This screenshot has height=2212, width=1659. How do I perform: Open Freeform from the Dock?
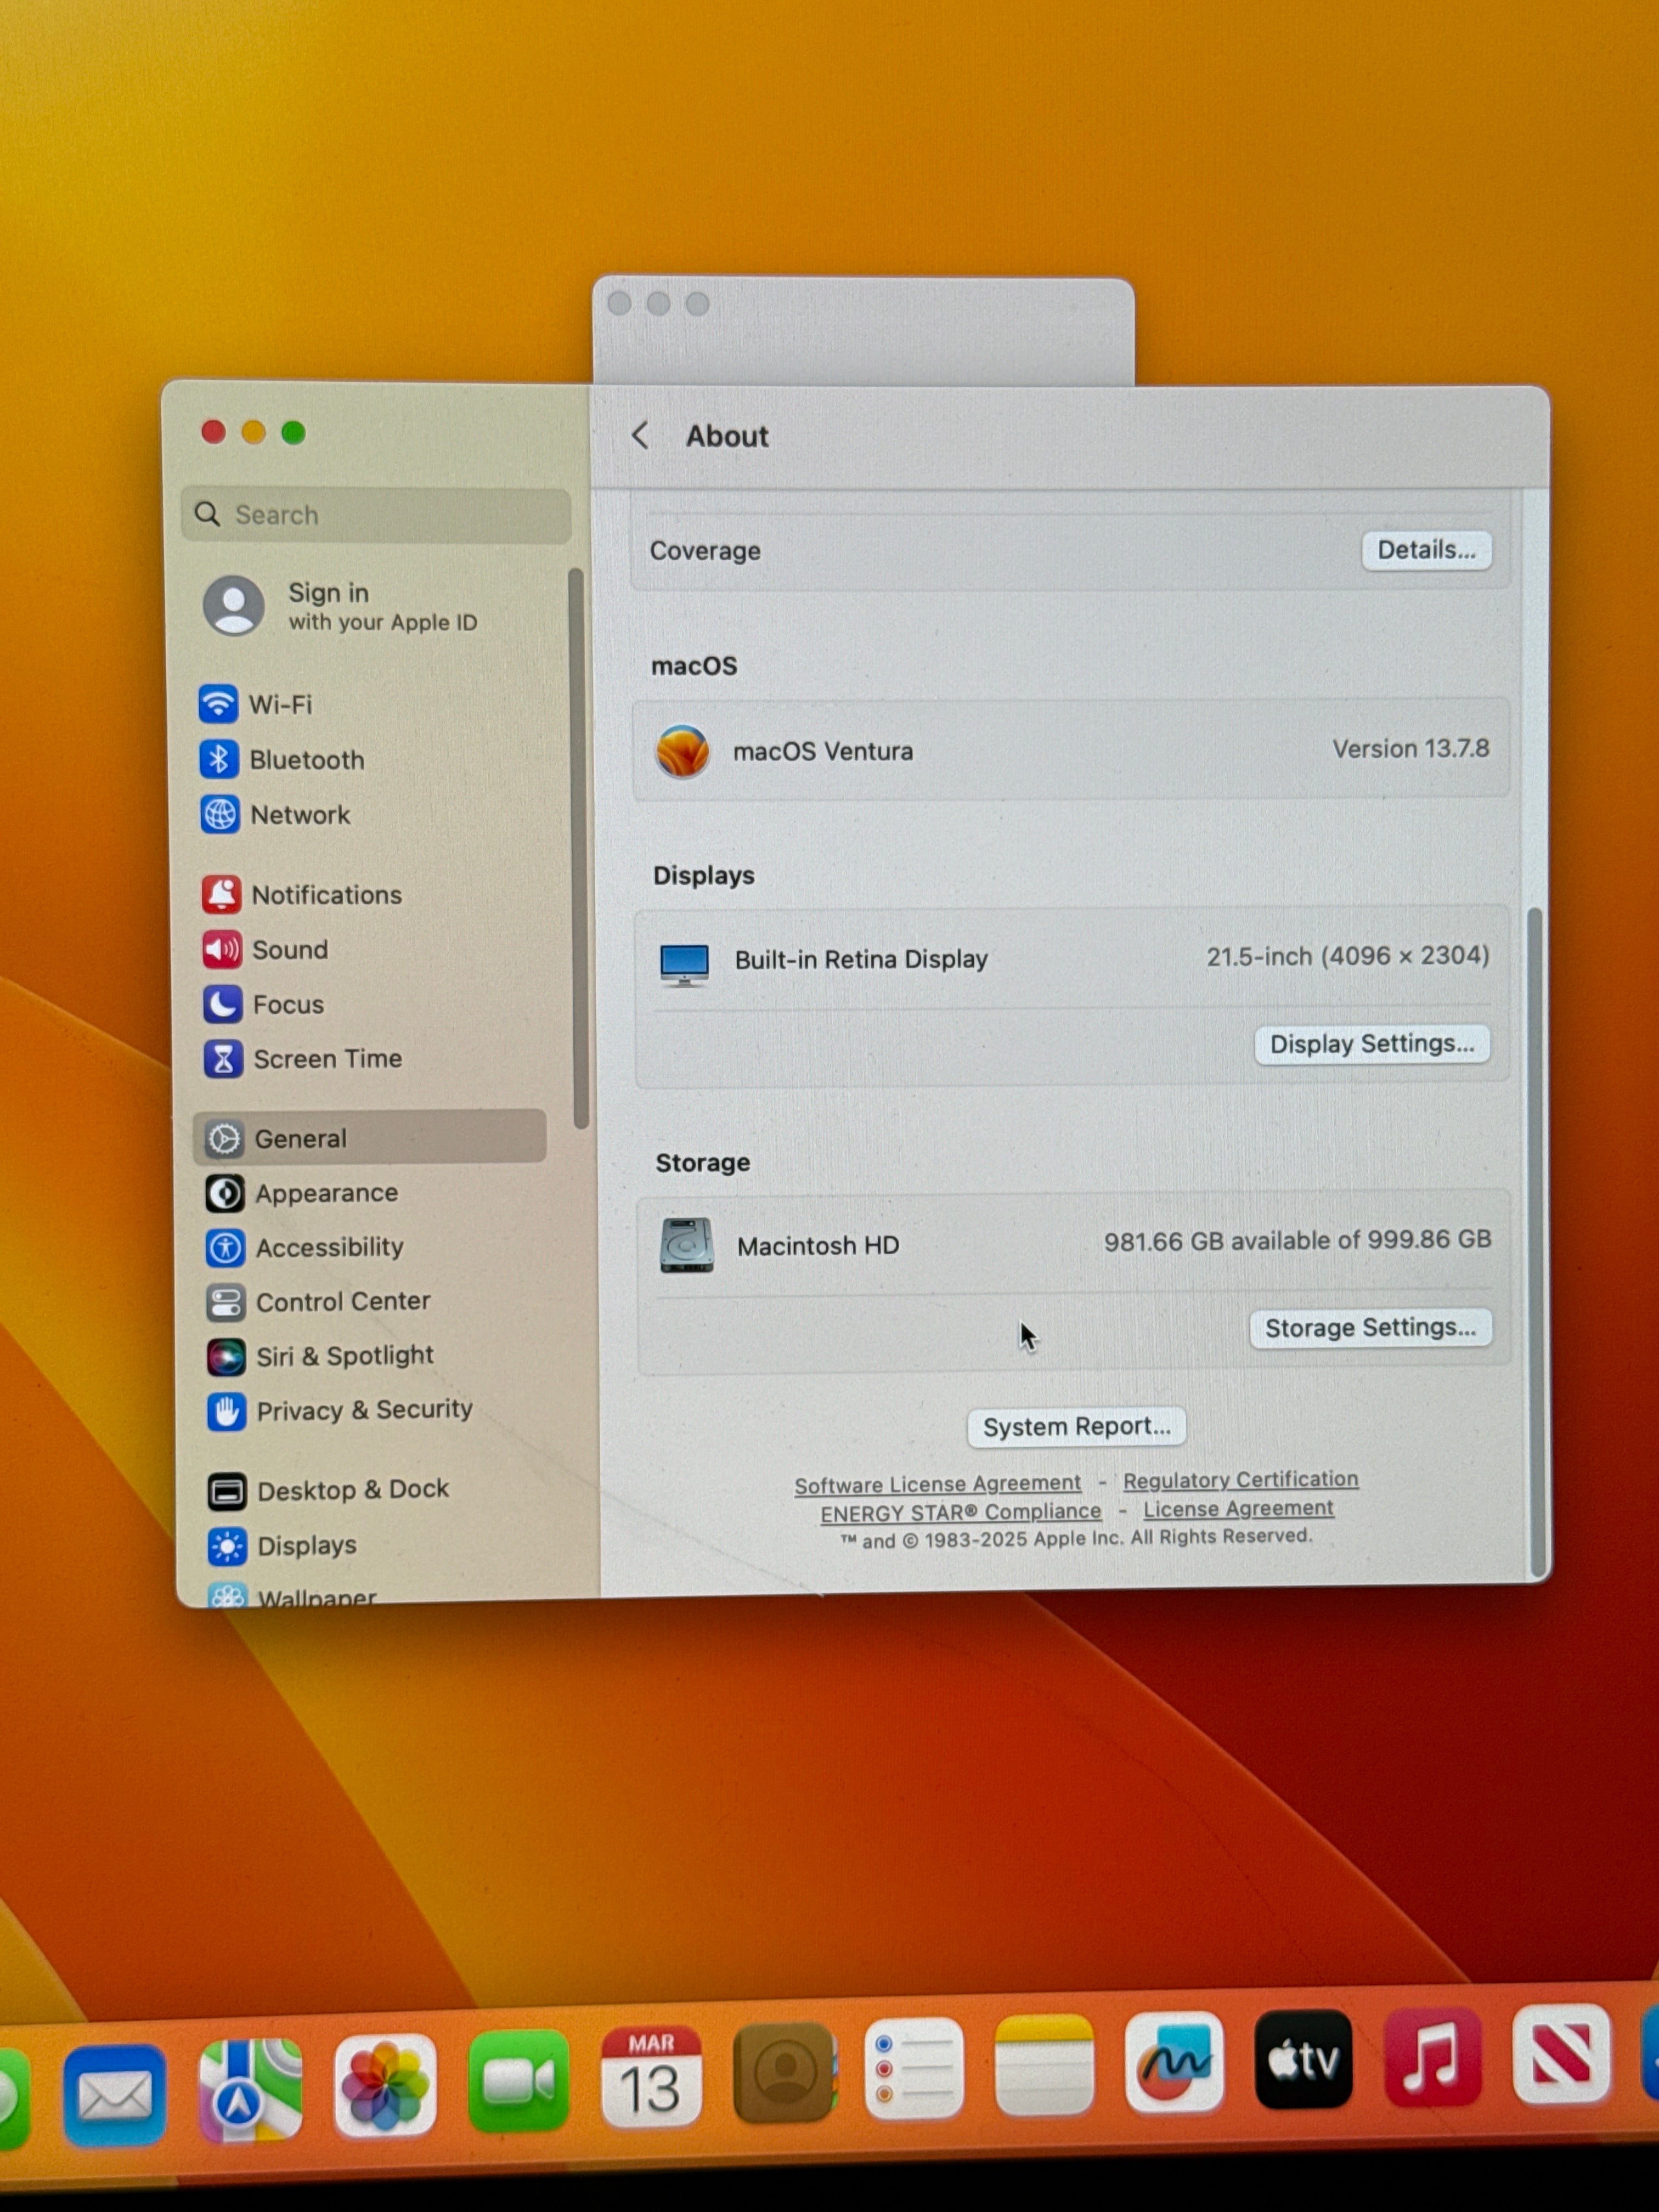(x=1174, y=2062)
